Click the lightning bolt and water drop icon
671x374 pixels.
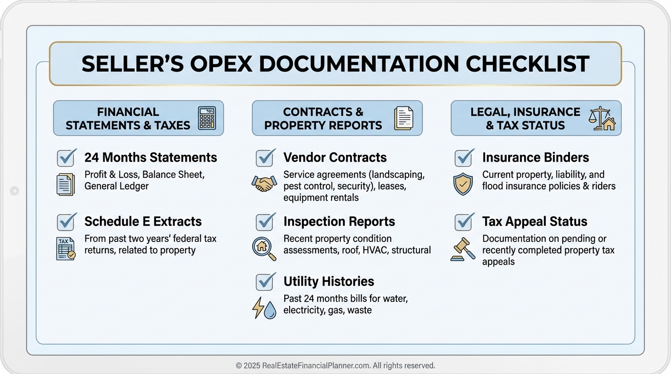264,308
